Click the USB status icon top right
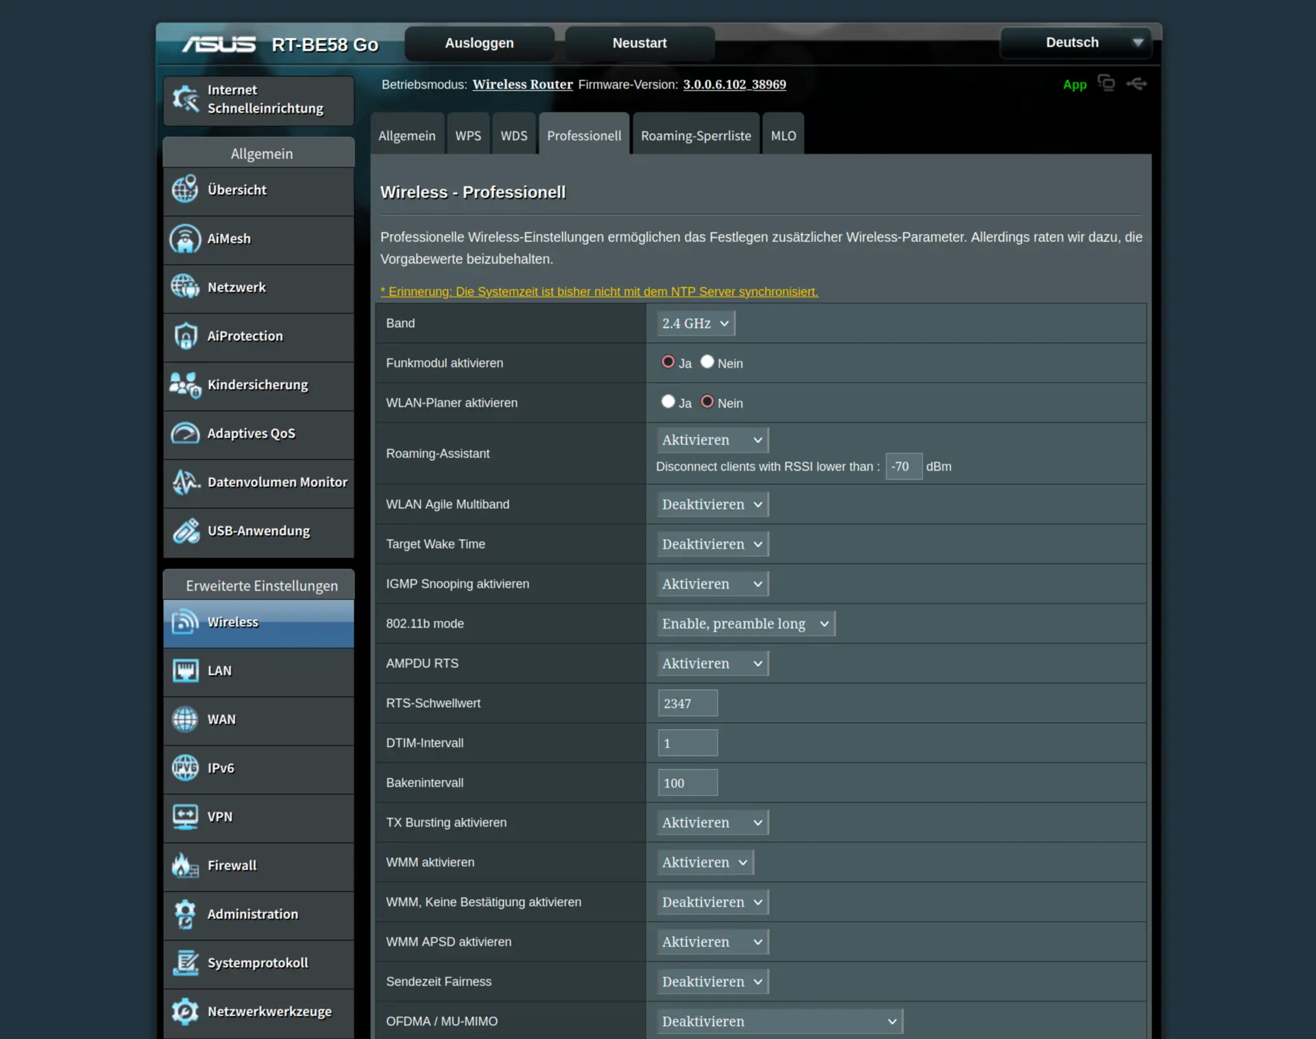This screenshot has height=1039, width=1316. tap(1136, 84)
